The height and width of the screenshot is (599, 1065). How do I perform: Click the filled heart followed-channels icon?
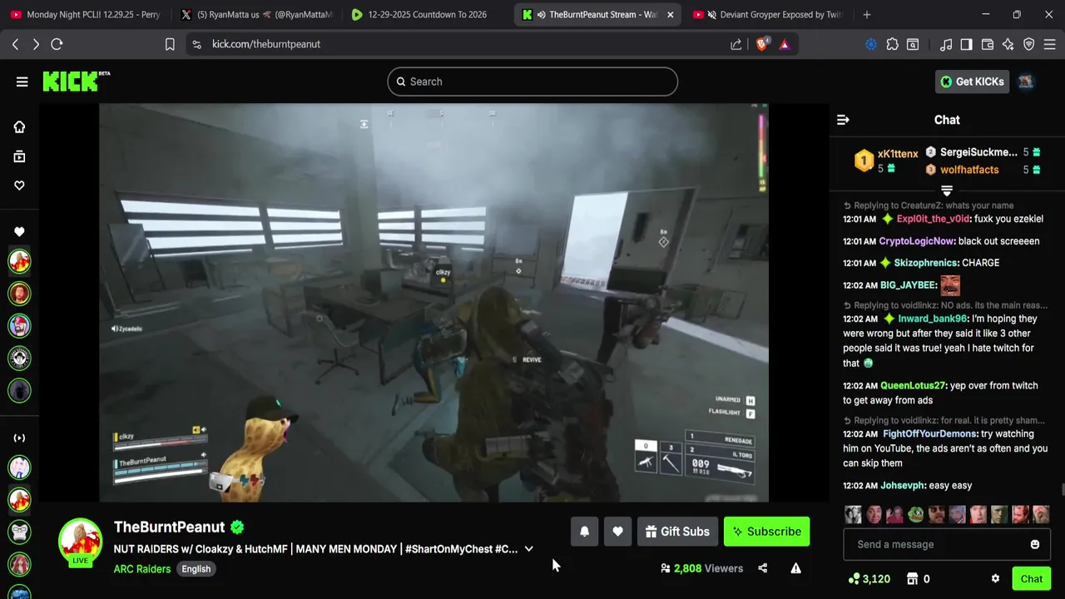[19, 232]
